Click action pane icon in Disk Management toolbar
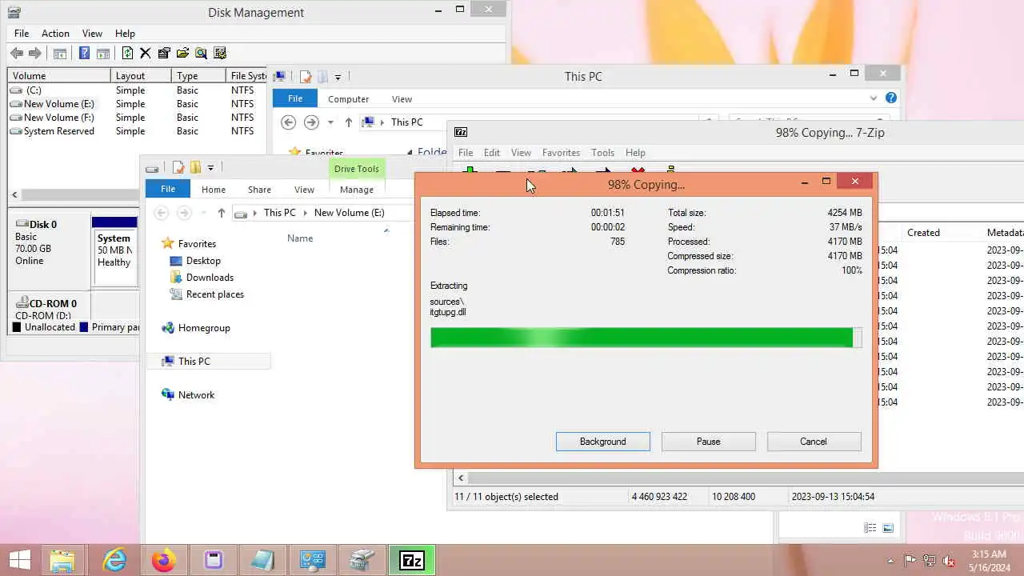This screenshot has width=1024, height=576. pos(103,54)
